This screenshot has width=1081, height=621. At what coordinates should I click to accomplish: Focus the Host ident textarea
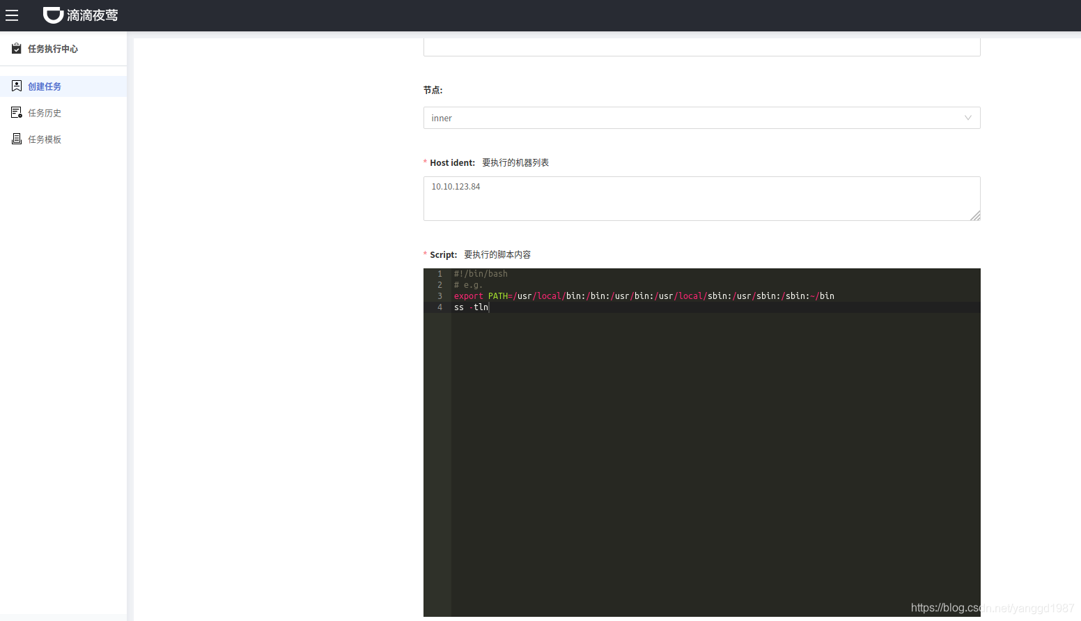(x=701, y=199)
